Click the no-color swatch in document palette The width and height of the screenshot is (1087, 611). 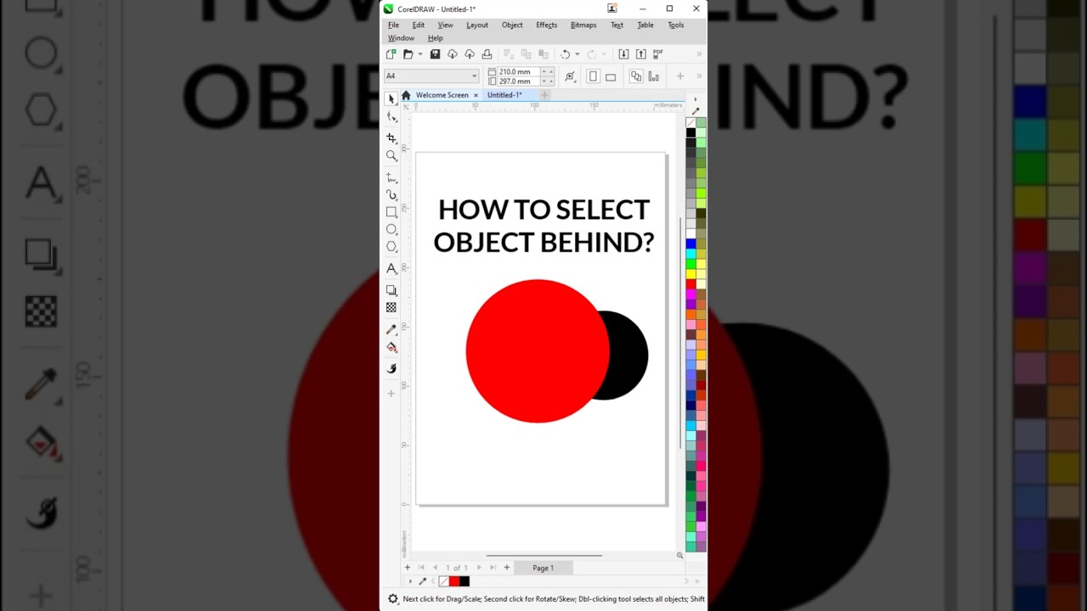443,581
